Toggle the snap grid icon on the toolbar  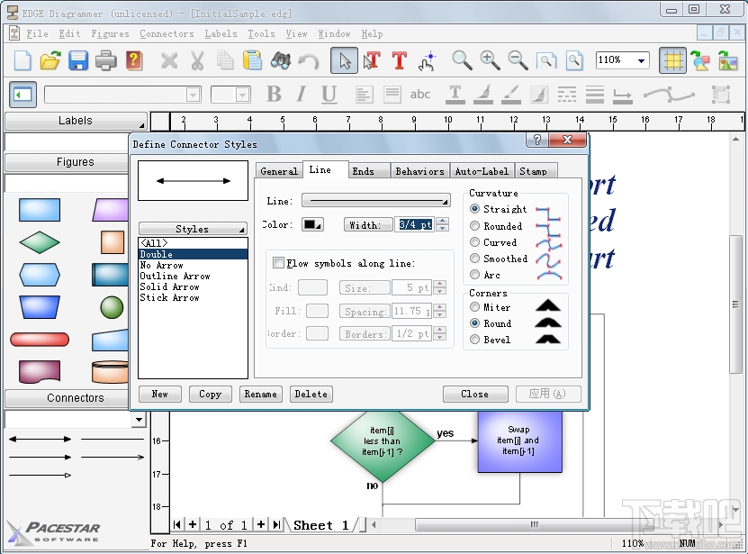tap(671, 60)
